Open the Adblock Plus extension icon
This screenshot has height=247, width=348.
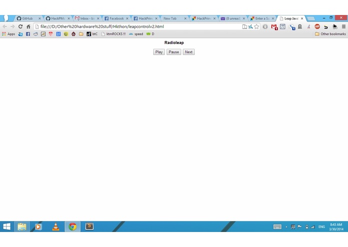click(x=317, y=26)
